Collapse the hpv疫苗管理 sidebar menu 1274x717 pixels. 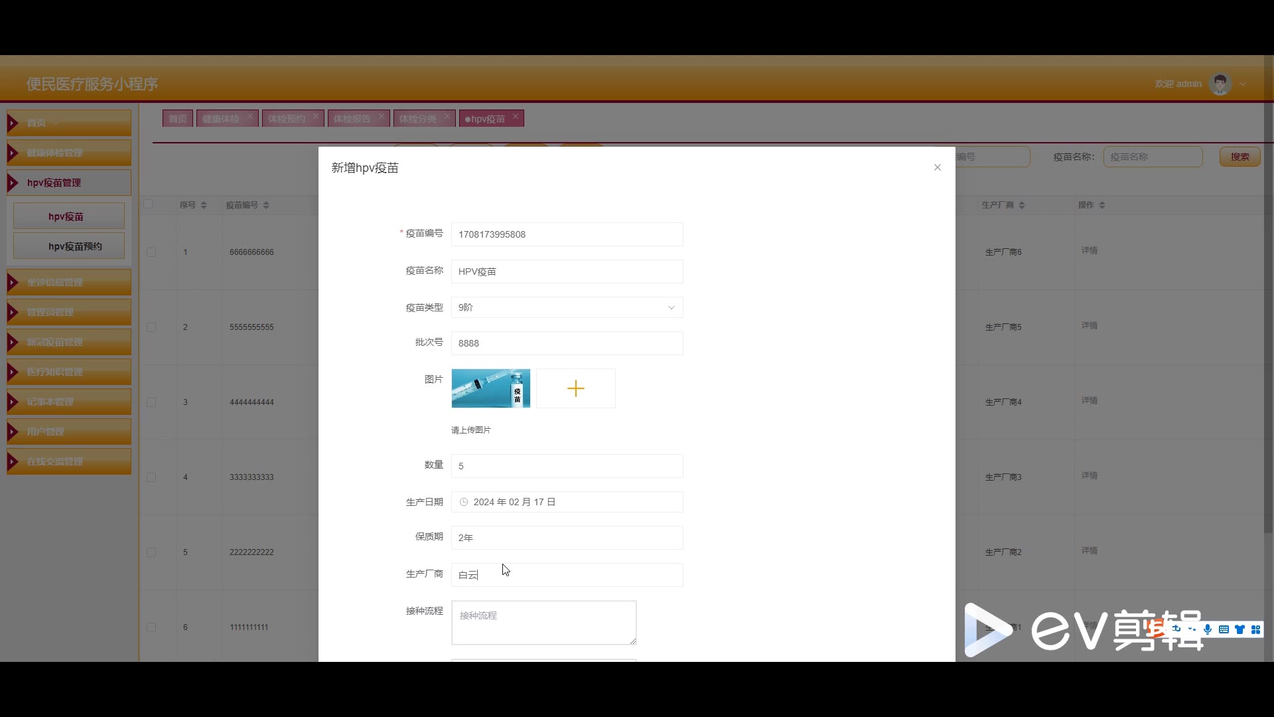[69, 183]
